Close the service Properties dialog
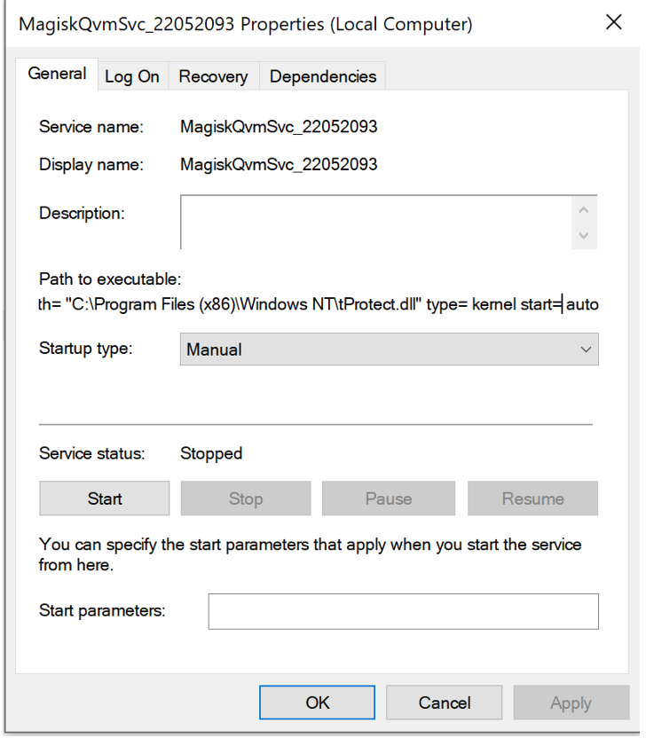Viewport: 646px width, 738px height. (x=613, y=23)
